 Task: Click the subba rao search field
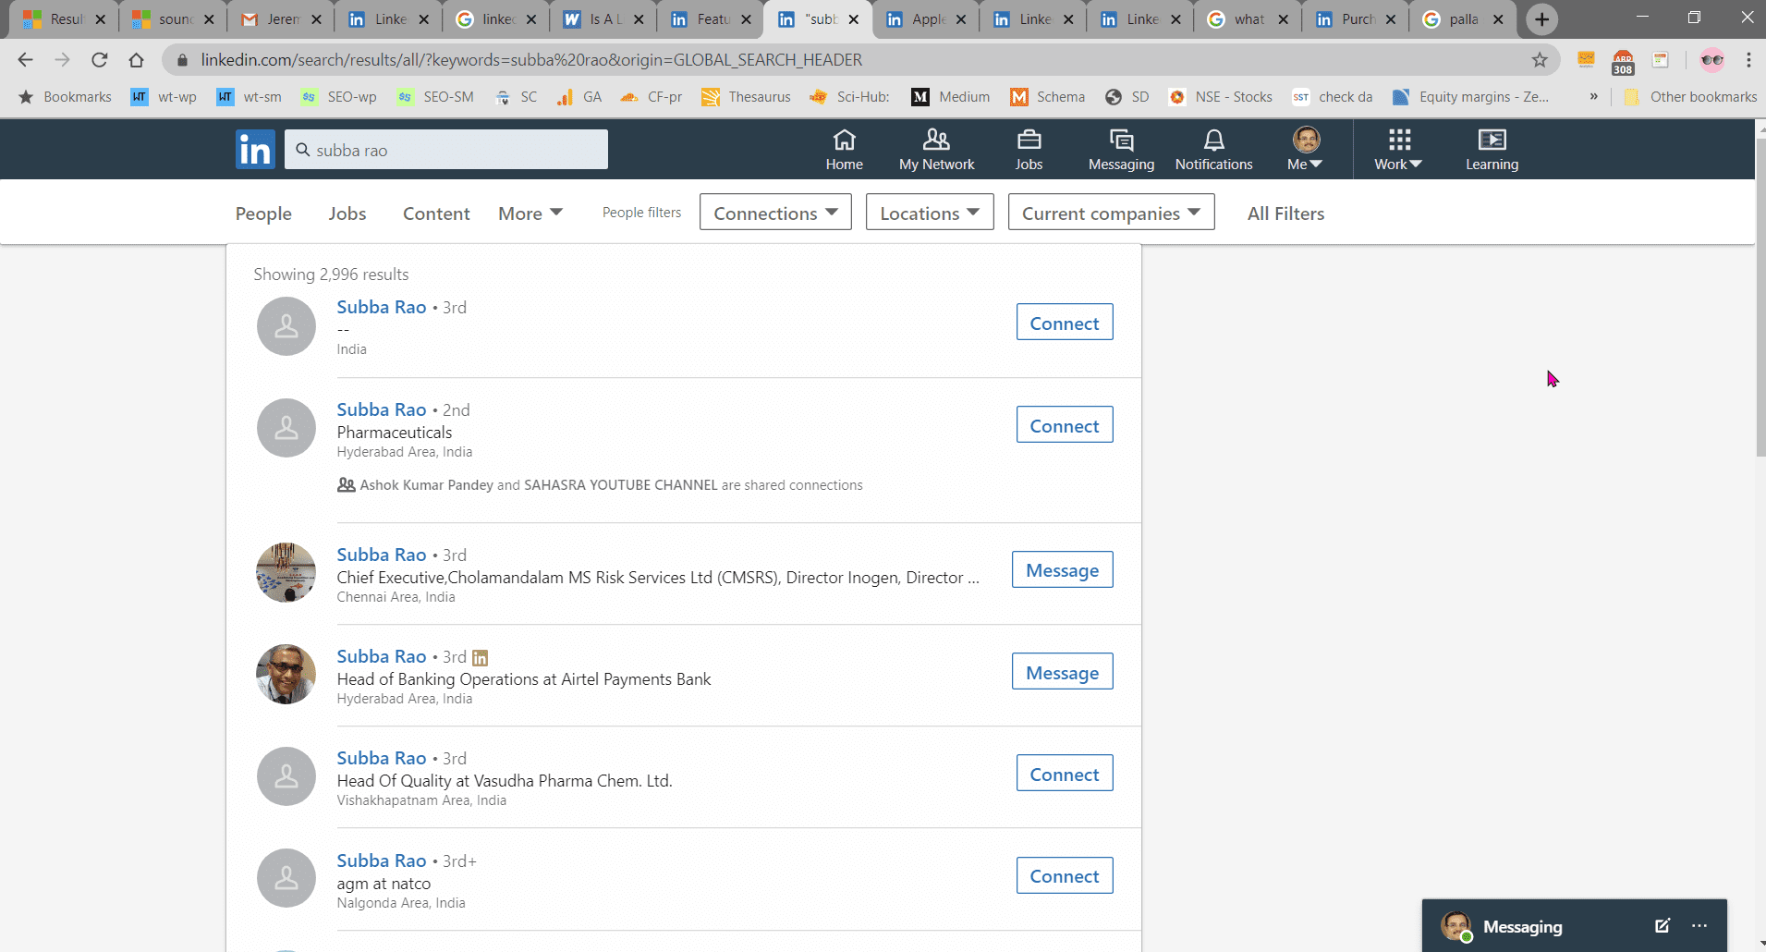click(446, 150)
